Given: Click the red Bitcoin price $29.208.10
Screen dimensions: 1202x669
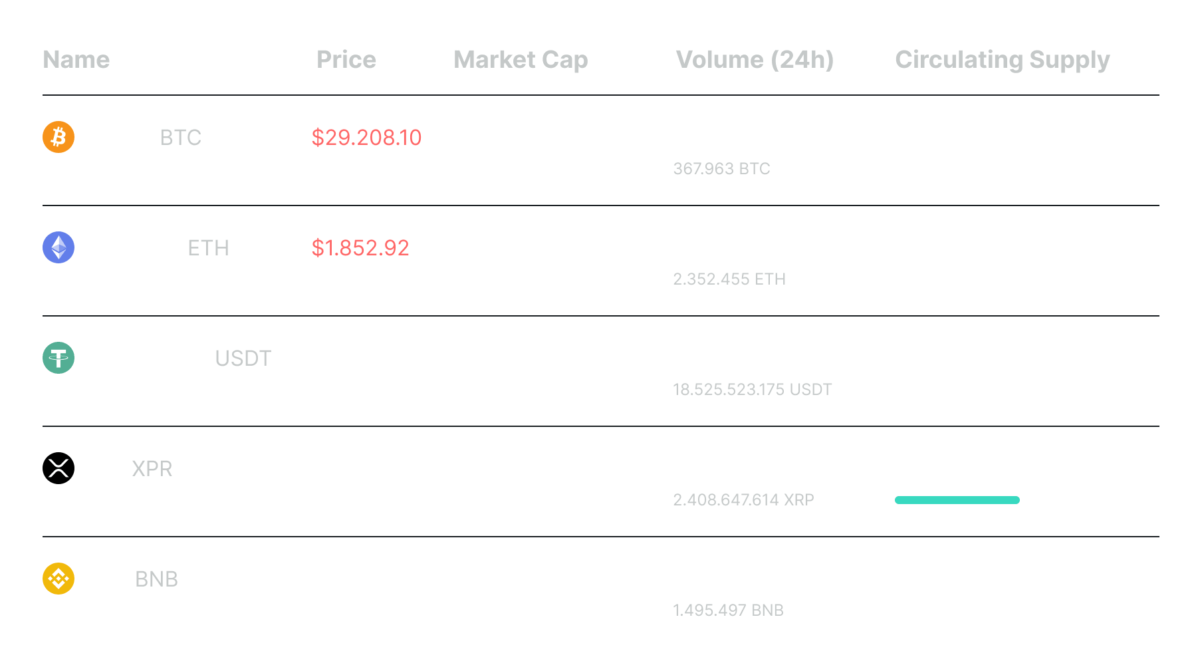Looking at the screenshot, I should coord(366,138).
